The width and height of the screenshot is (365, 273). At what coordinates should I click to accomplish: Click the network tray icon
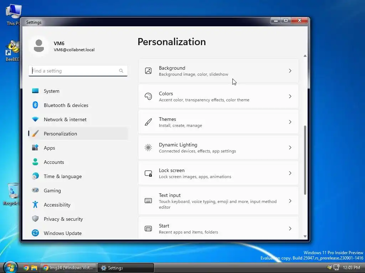pos(336,267)
